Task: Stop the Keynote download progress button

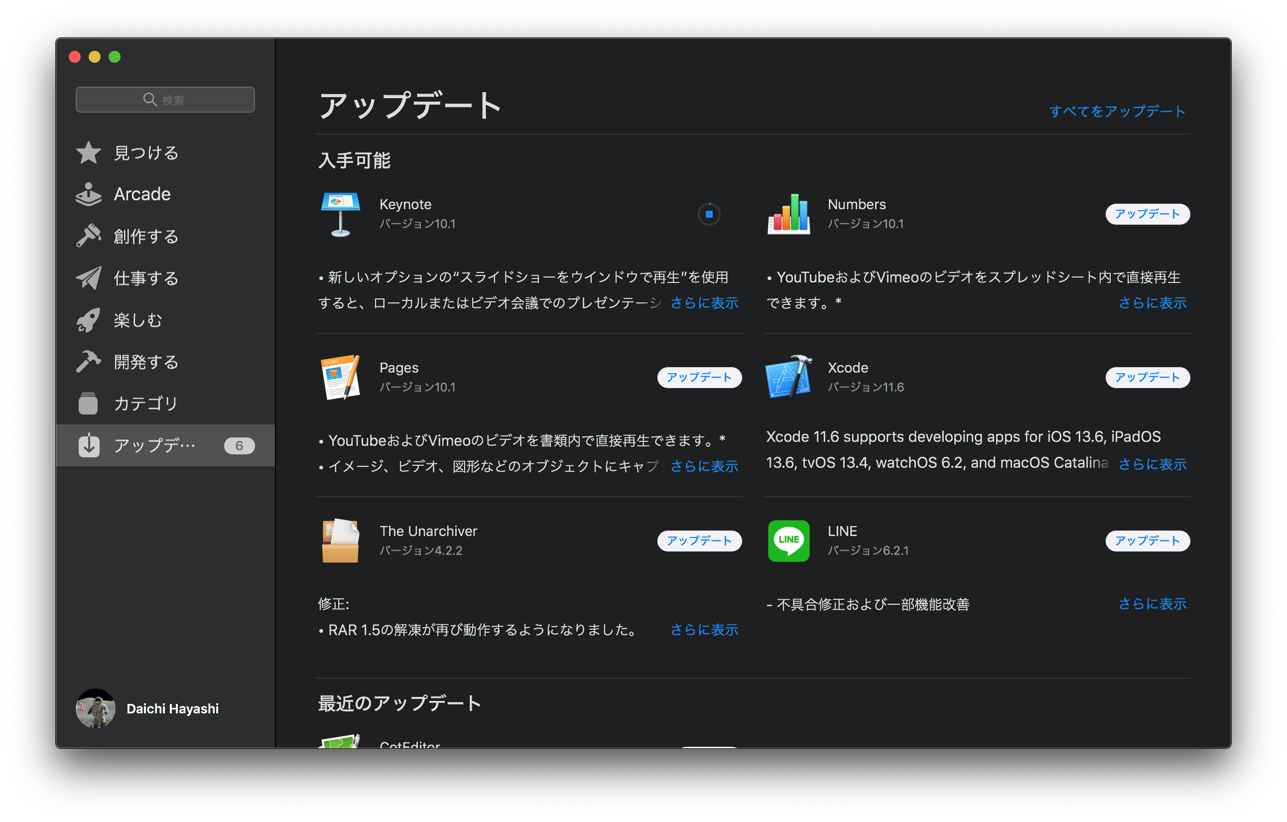Action: 709,214
